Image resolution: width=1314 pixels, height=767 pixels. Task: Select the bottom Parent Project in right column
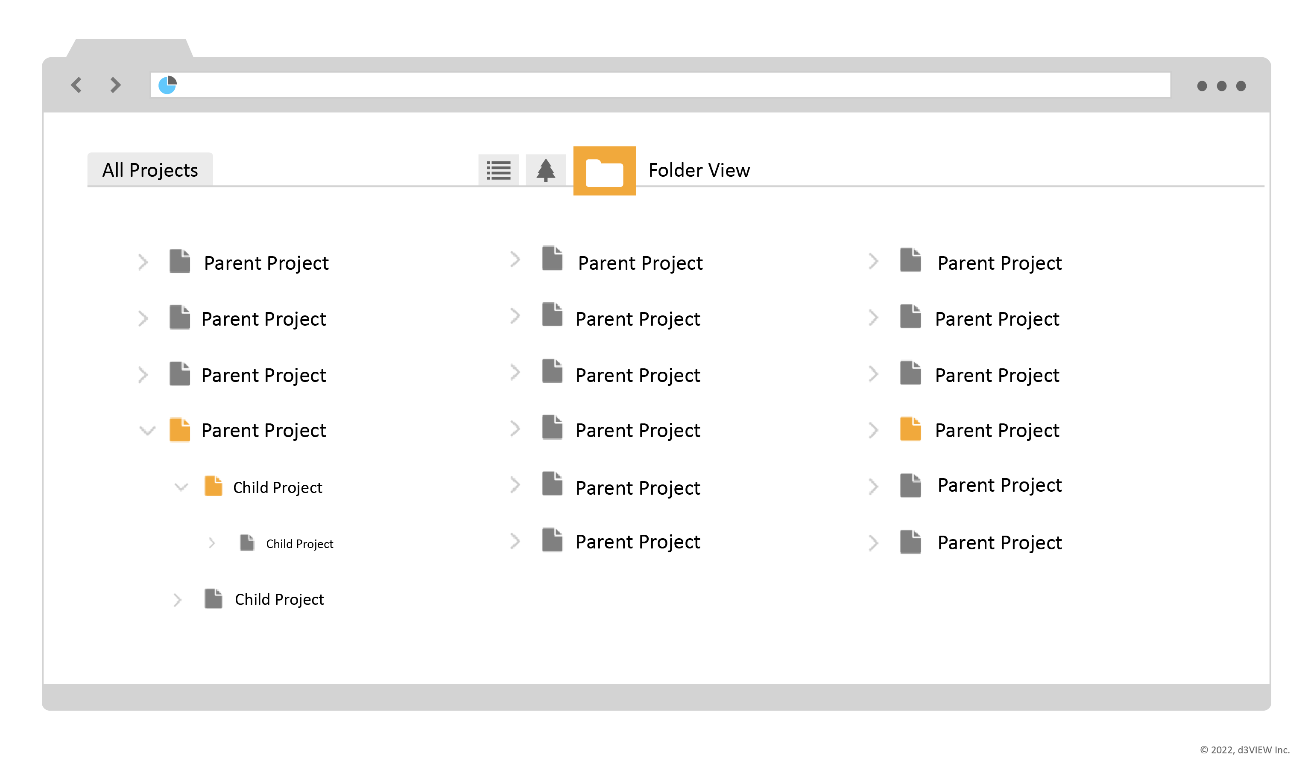pyautogui.click(x=999, y=543)
